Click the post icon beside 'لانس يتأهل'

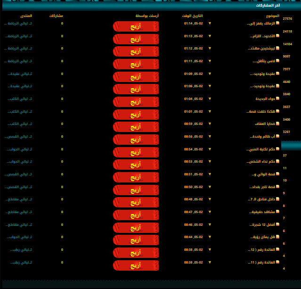point(277,61)
